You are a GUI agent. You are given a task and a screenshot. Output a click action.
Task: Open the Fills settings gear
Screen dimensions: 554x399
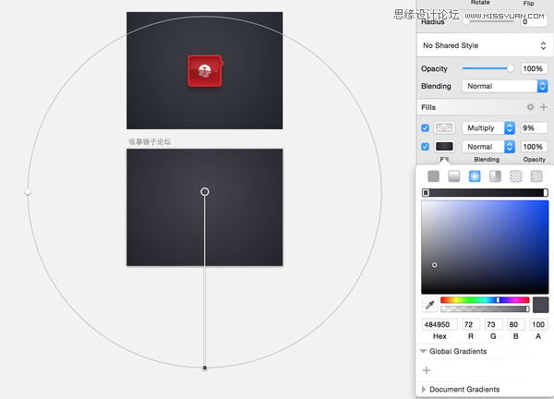[x=530, y=107]
